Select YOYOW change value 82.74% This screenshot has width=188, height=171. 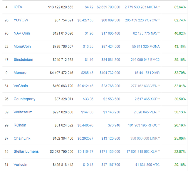(x=180, y=20)
